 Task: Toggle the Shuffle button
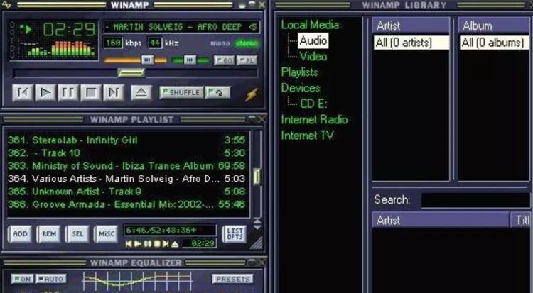tap(181, 93)
